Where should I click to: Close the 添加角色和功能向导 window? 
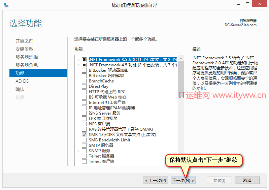click(259, 4)
